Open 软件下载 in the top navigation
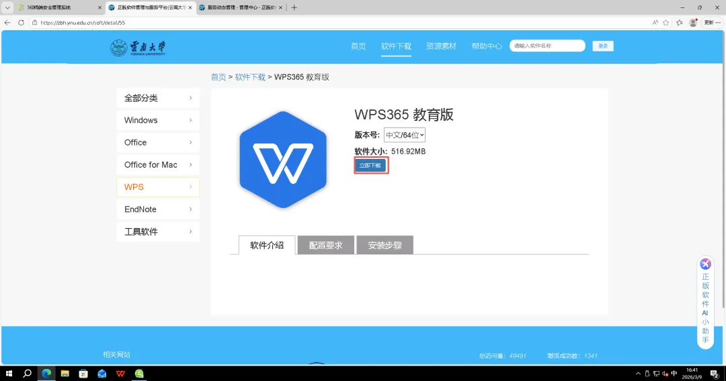The height and width of the screenshot is (381, 726). pos(396,46)
